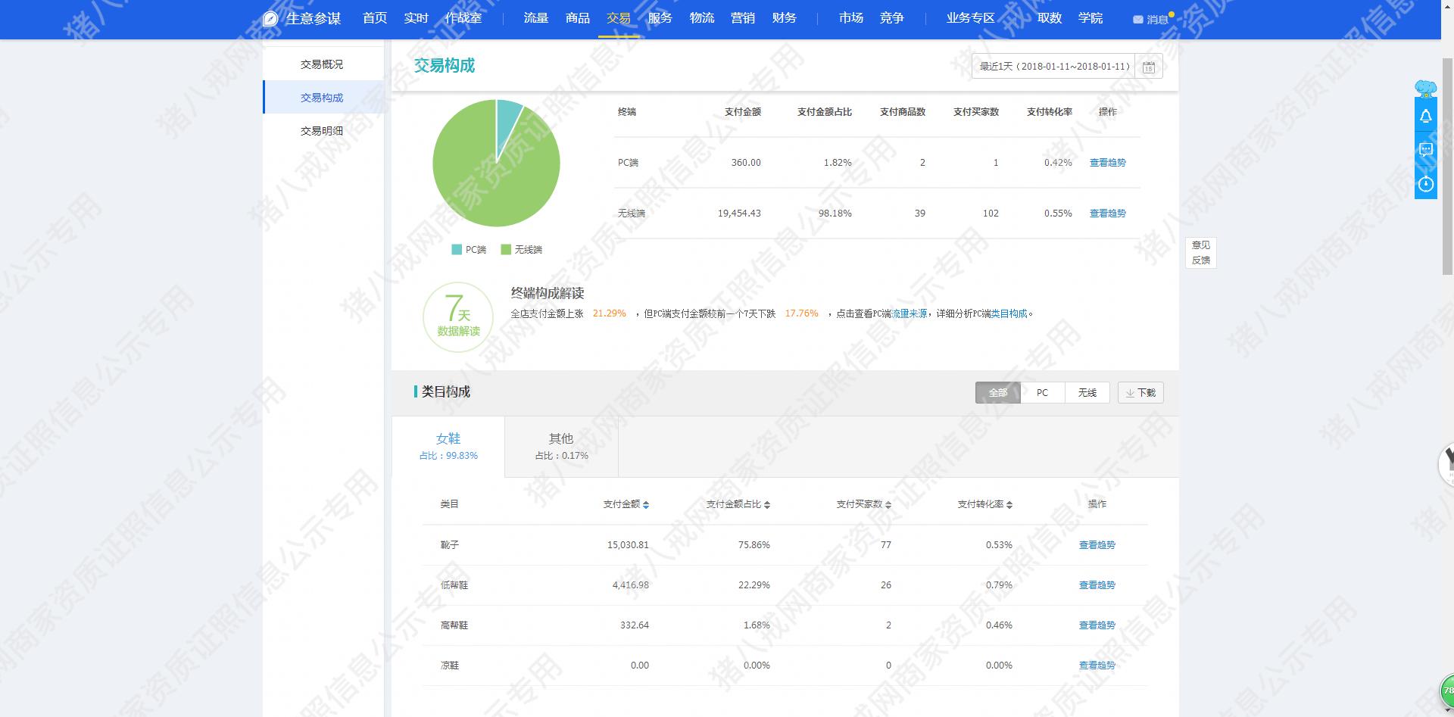Open the 流量来源 link in analysis text
The image size is (1454, 717).
tap(910, 313)
